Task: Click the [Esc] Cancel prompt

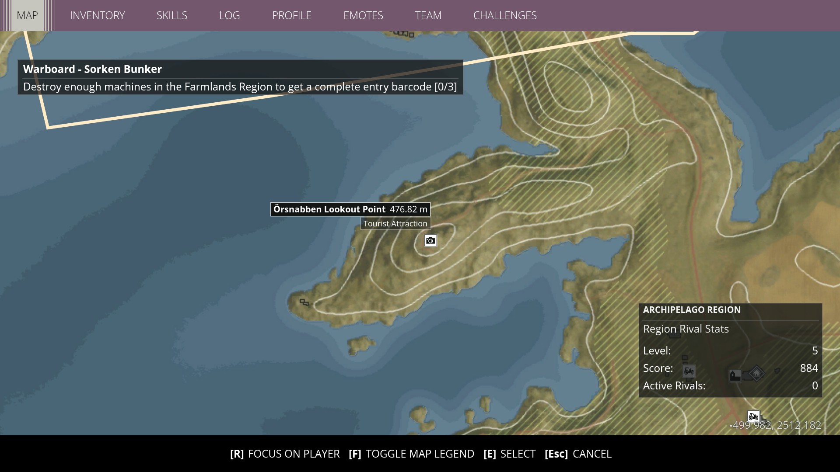Action: pos(578,454)
